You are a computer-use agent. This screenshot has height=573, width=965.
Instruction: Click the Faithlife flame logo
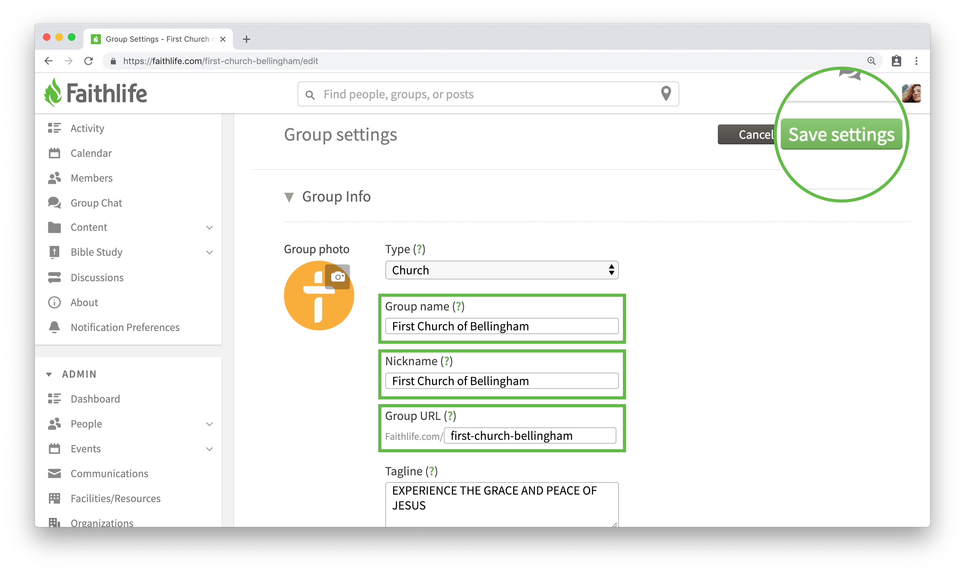pos(53,93)
